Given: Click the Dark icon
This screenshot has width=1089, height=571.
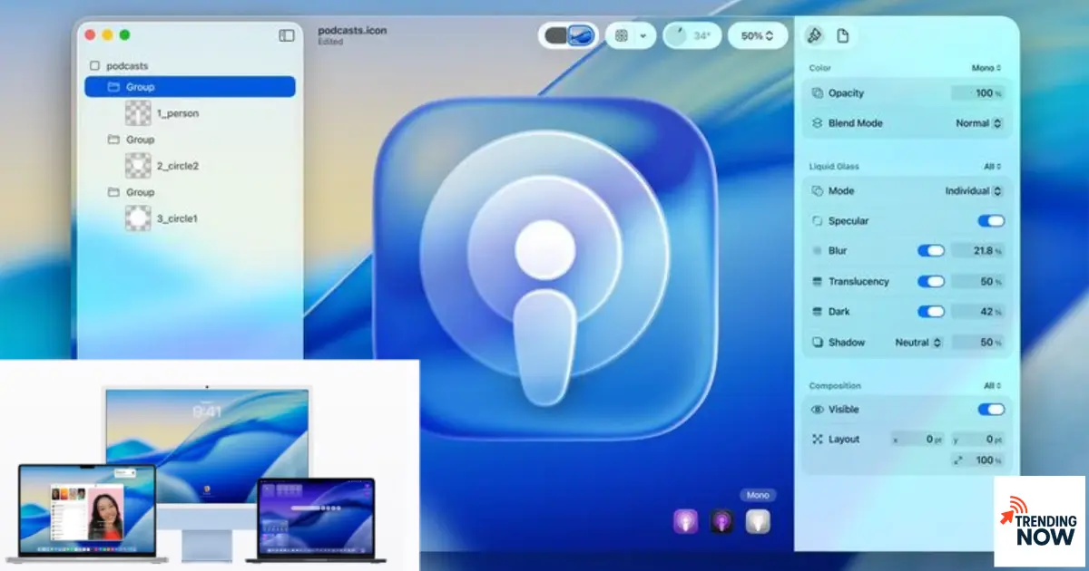Looking at the screenshot, I should [x=817, y=312].
